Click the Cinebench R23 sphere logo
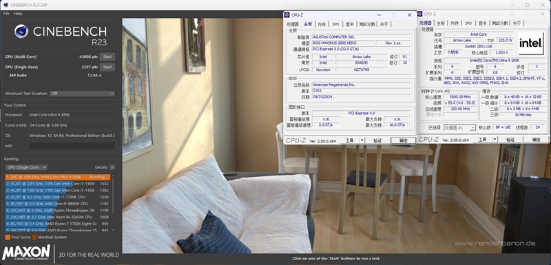The image size is (551, 265). coord(21,31)
